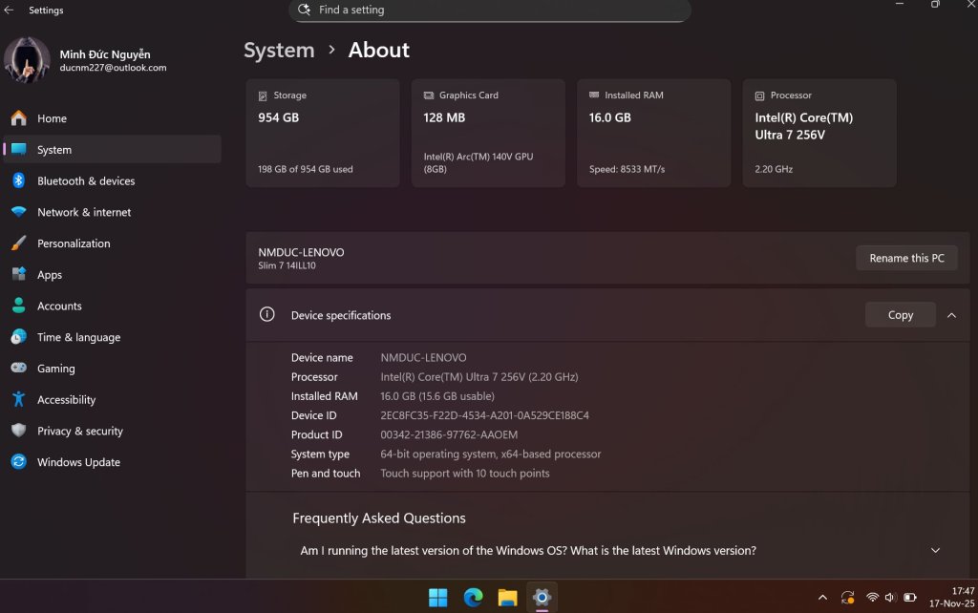Click the Rename this PC button
The width and height of the screenshot is (978, 613).
pos(906,258)
